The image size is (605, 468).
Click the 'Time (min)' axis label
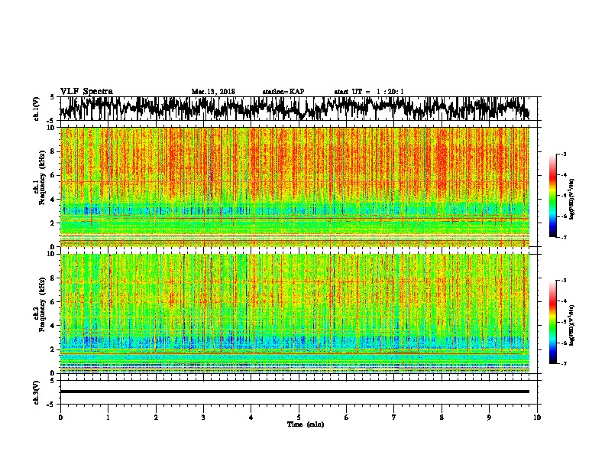pos(306,424)
